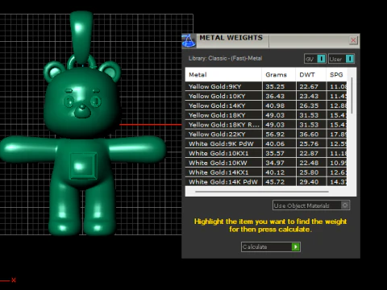Click the Grams column header
Screen dimensions: 387x290
[278, 75]
